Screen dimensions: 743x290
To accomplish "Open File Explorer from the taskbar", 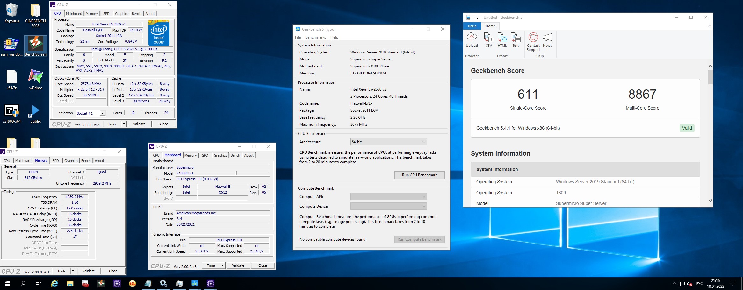I will (x=70, y=283).
